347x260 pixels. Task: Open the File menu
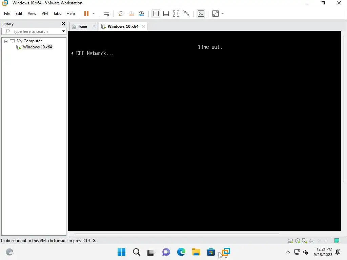(7, 14)
